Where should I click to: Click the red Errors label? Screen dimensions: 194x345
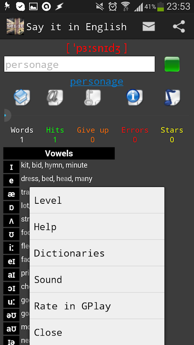pyautogui.click(x=135, y=130)
